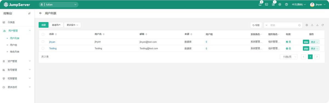Go to next page arrow
329x103 pixels.
pos(317,57)
